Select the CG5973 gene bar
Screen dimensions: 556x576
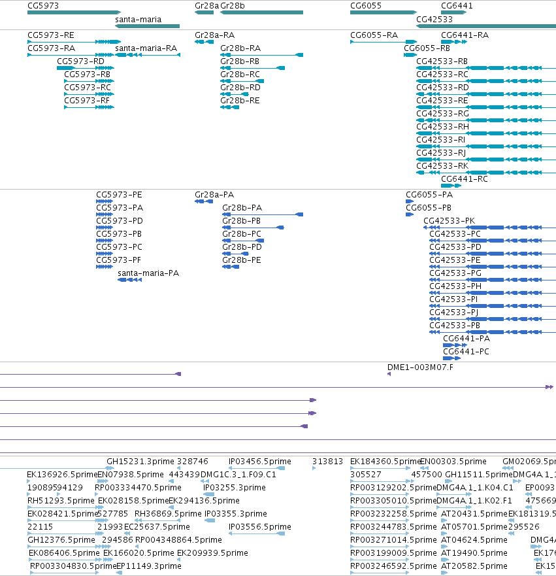(74, 12)
